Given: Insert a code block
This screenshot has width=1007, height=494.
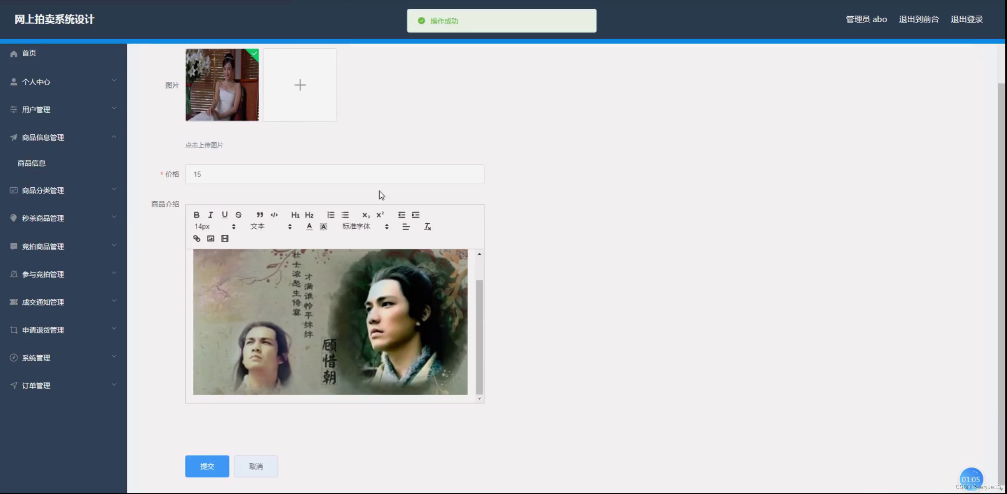Looking at the screenshot, I should tap(274, 215).
